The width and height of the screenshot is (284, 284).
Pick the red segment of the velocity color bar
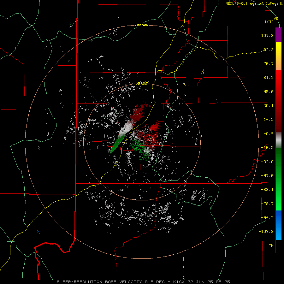coord(279,101)
